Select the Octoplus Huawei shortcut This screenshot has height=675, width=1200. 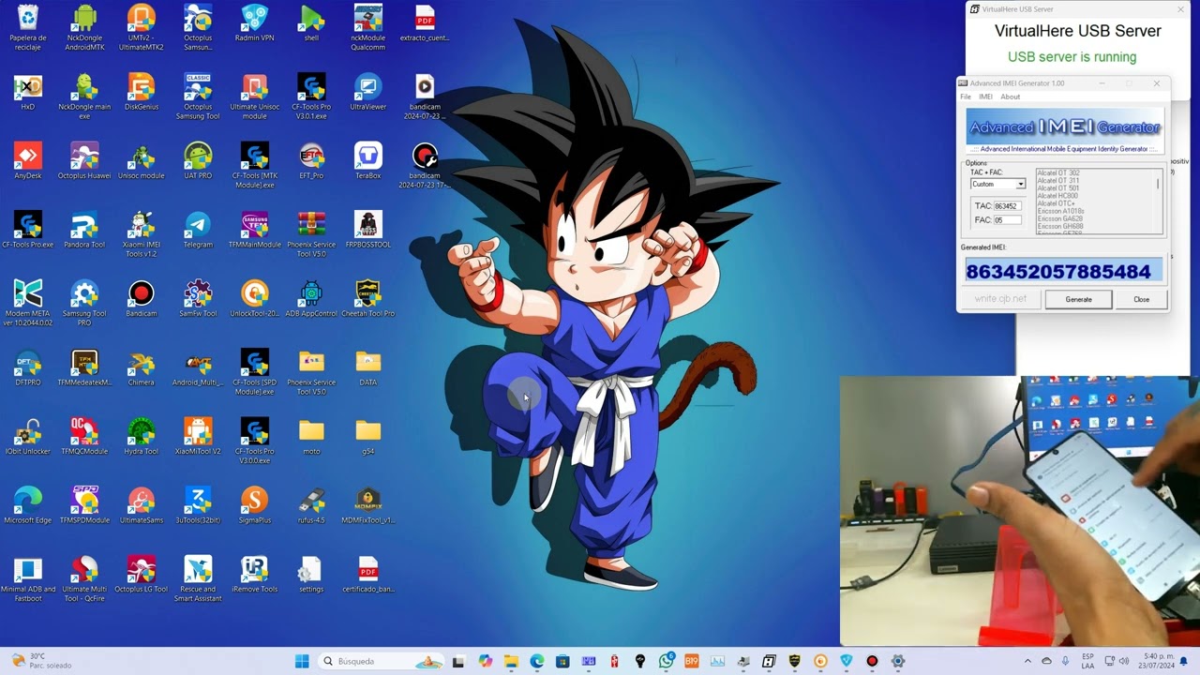(84, 161)
